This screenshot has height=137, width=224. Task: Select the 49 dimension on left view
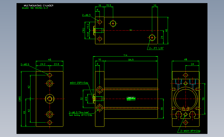point(24,113)
